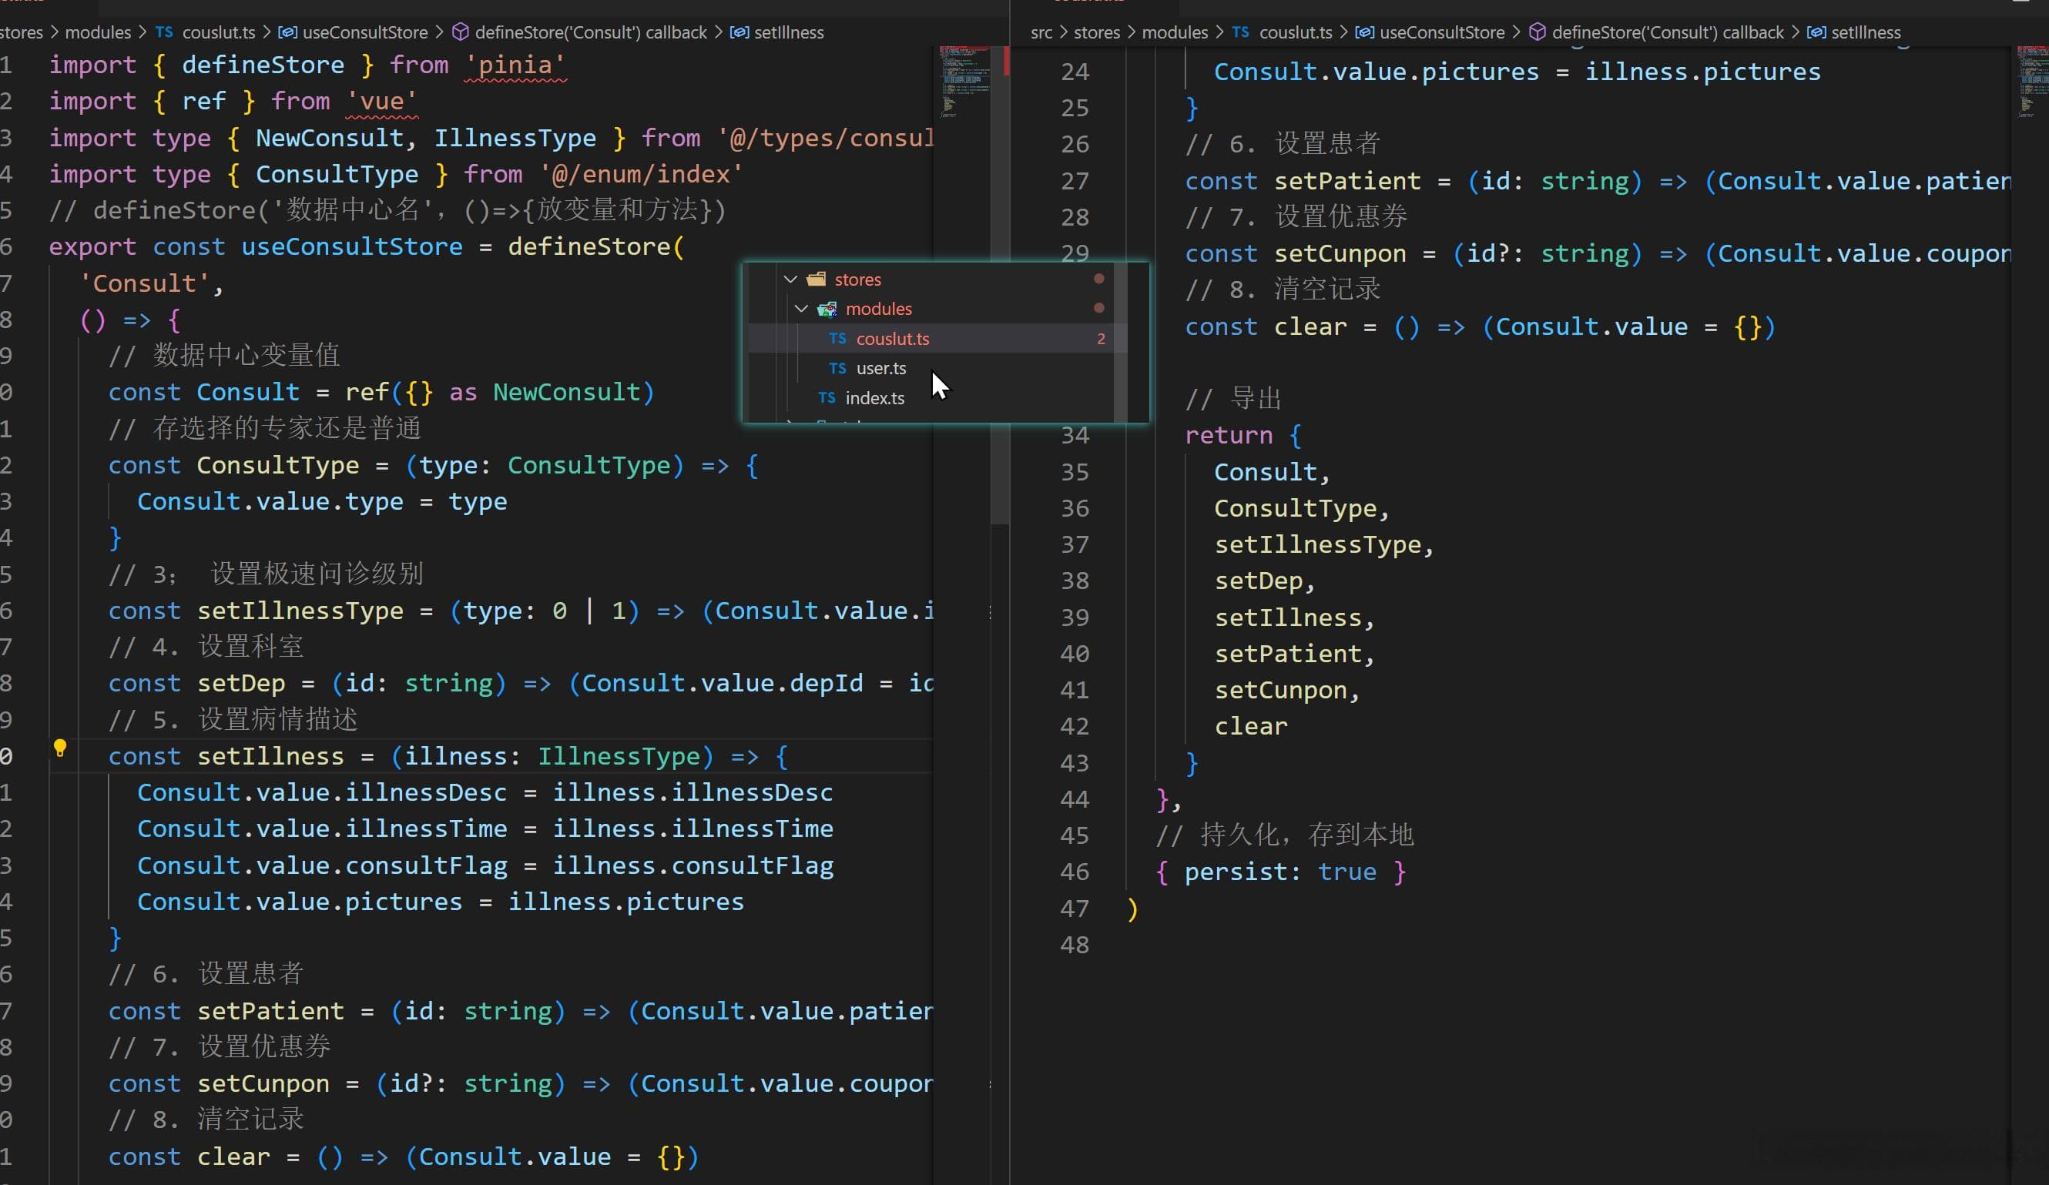Viewport: 2049px width, 1185px height.
Task: Open defineStore('Consult') callback breadcrumb in right editor
Action: coord(1668,32)
